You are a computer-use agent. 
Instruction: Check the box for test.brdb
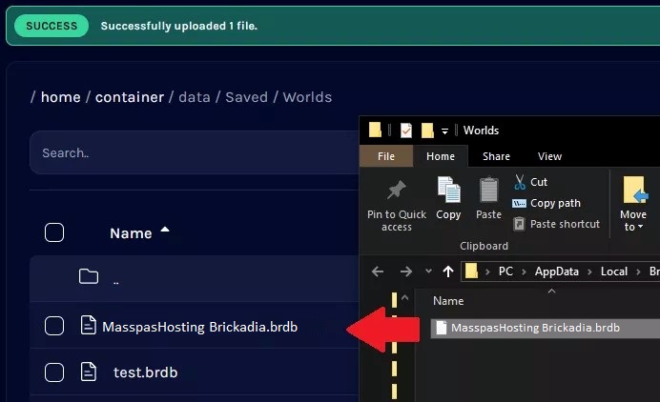(54, 372)
